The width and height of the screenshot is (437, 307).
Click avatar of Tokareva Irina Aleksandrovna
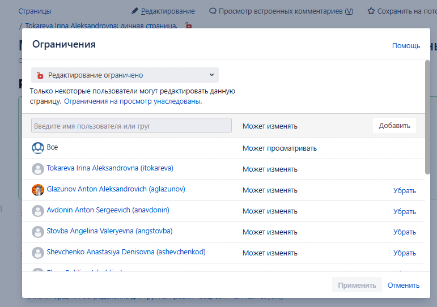pos(38,169)
